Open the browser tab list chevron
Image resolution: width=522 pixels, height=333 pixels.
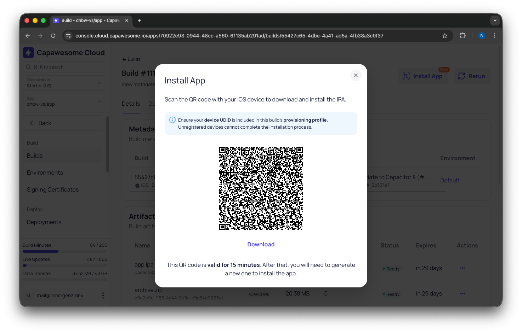click(x=495, y=20)
